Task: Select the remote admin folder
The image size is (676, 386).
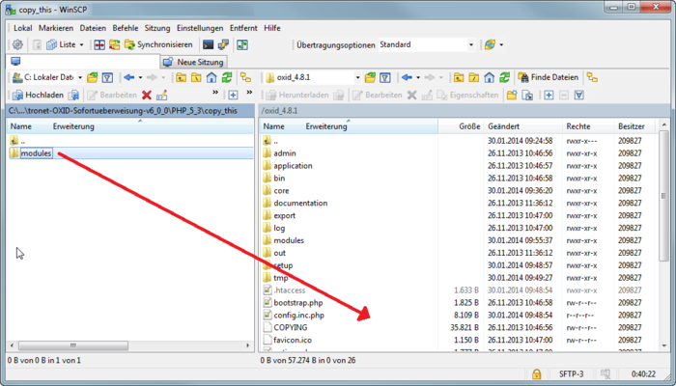Action: pos(285,153)
